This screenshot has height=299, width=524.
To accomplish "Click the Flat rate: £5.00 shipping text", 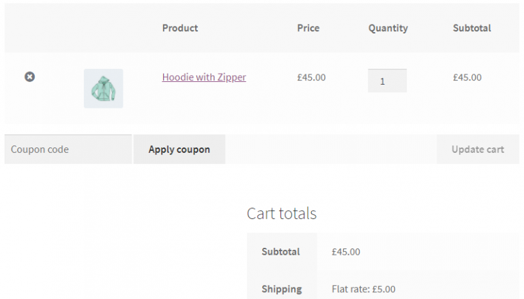I will pyautogui.click(x=363, y=289).
